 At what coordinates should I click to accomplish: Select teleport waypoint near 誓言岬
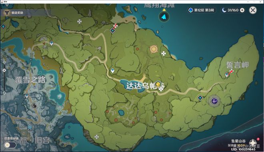coord(227,74)
